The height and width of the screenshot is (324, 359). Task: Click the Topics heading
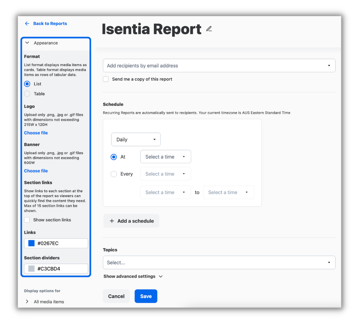(110, 250)
